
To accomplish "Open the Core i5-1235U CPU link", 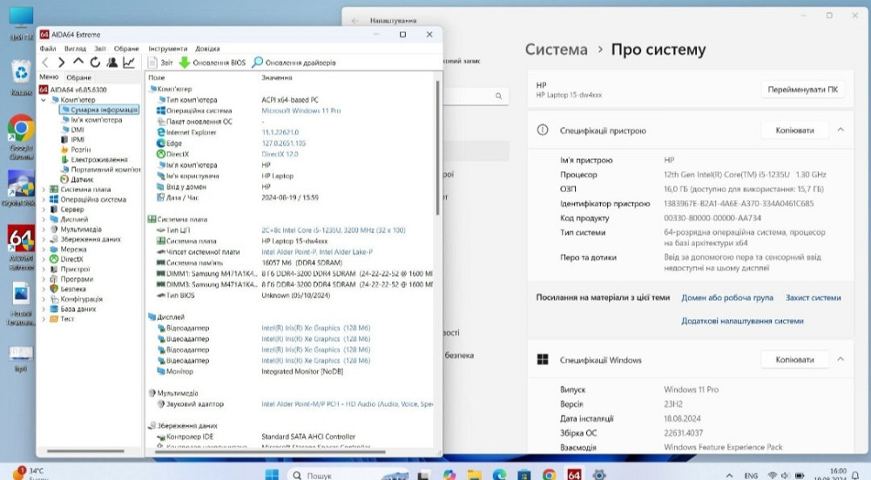I will click(x=334, y=230).
